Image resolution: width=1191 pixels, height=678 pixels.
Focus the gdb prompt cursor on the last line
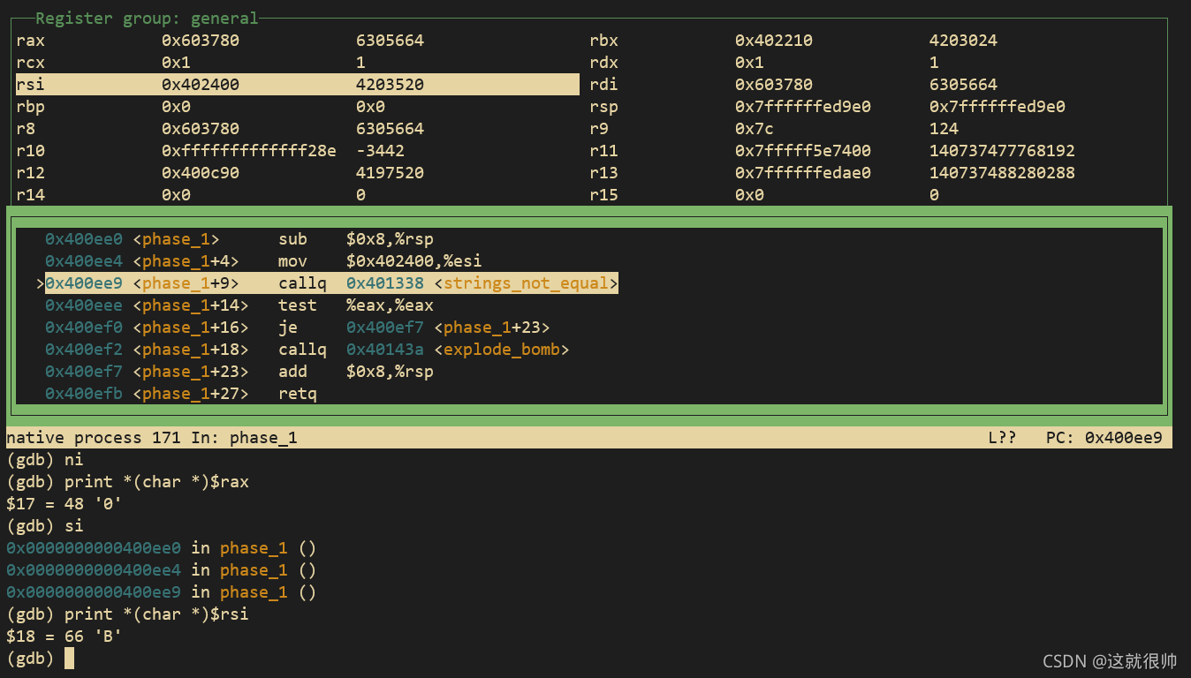pyautogui.click(x=69, y=659)
